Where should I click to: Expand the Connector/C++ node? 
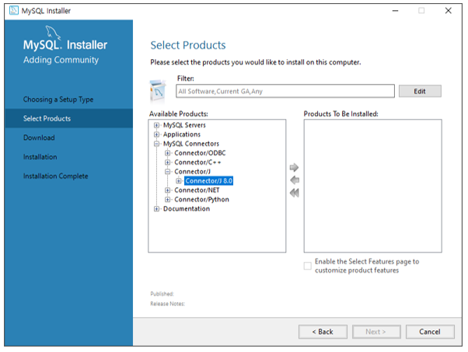[167, 162]
